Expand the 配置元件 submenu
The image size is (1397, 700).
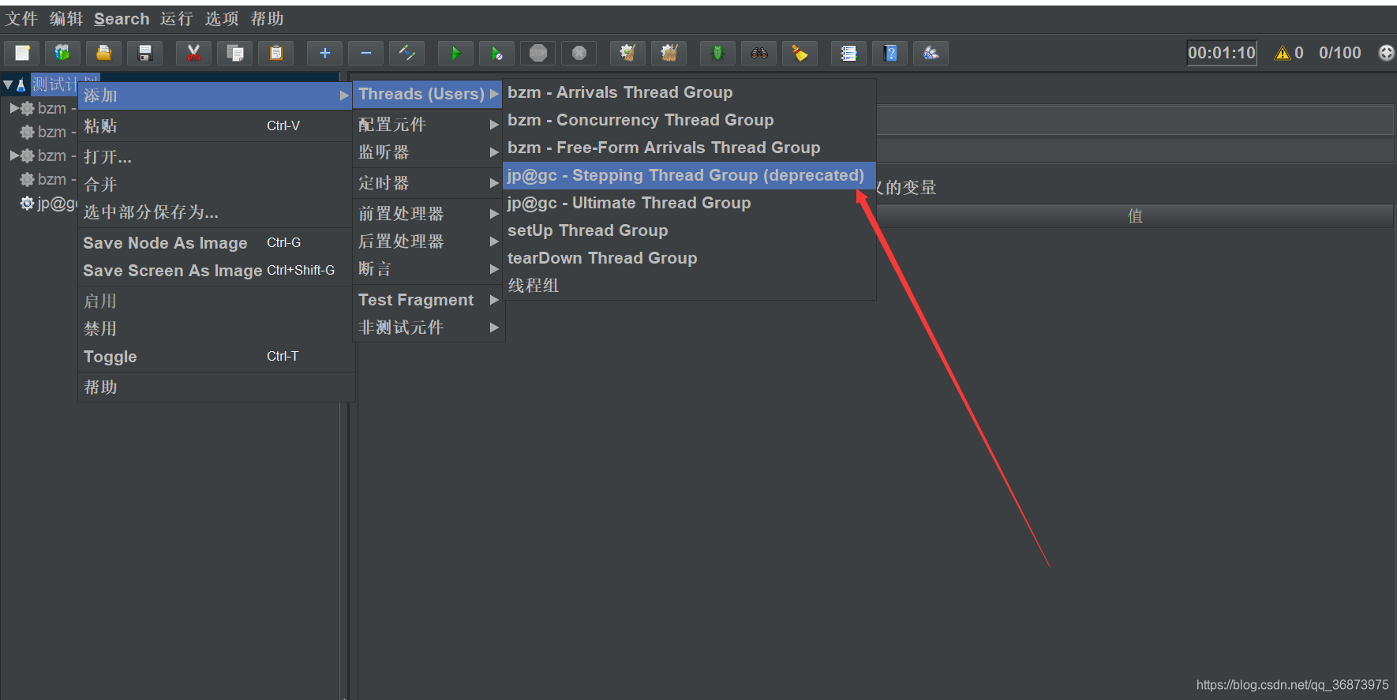click(428, 124)
